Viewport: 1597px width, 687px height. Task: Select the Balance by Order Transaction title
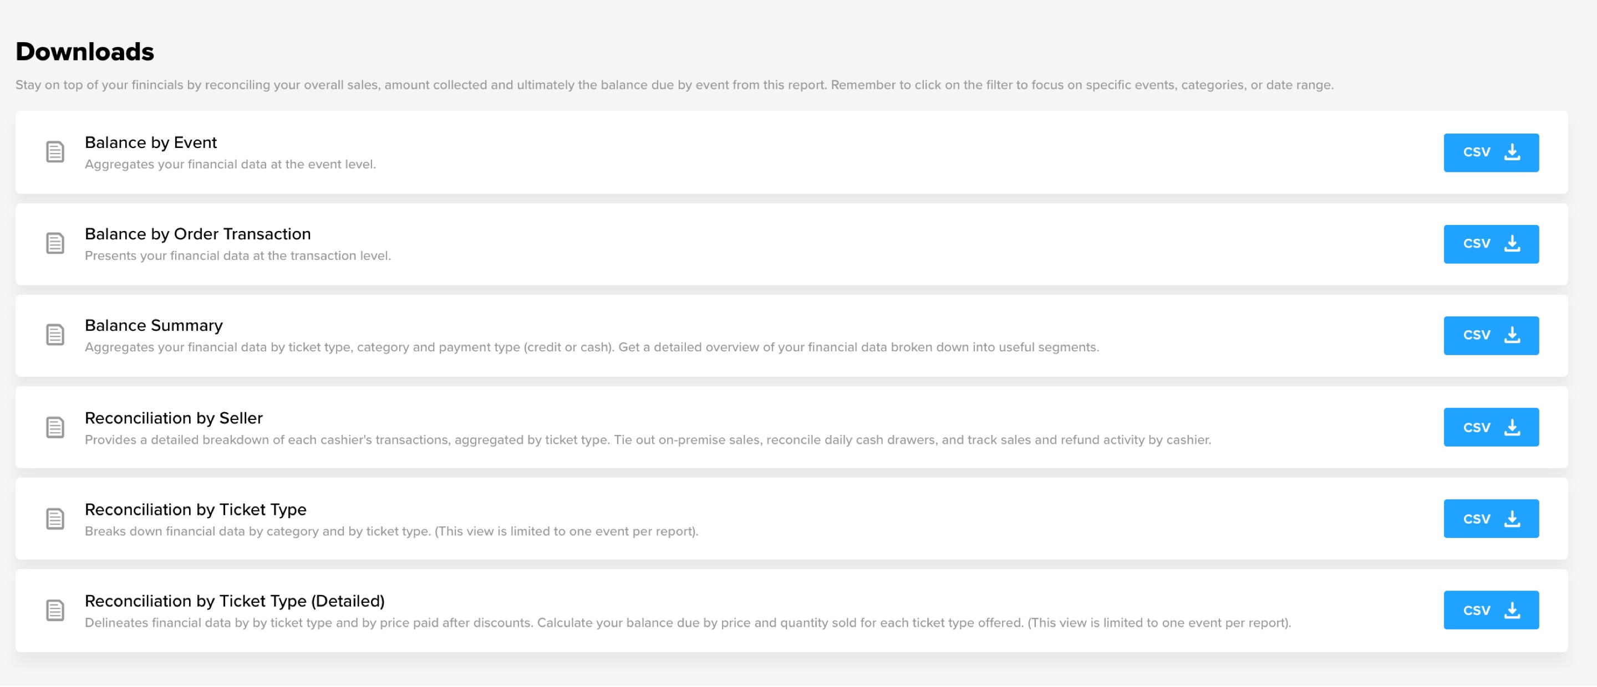click(198, 234)
